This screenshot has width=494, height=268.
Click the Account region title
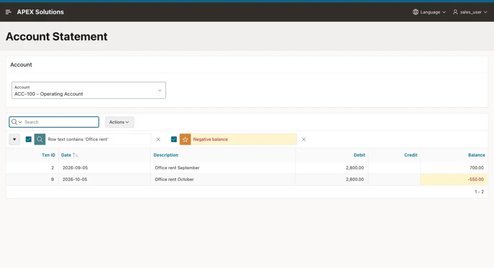[x=21, y=65]
